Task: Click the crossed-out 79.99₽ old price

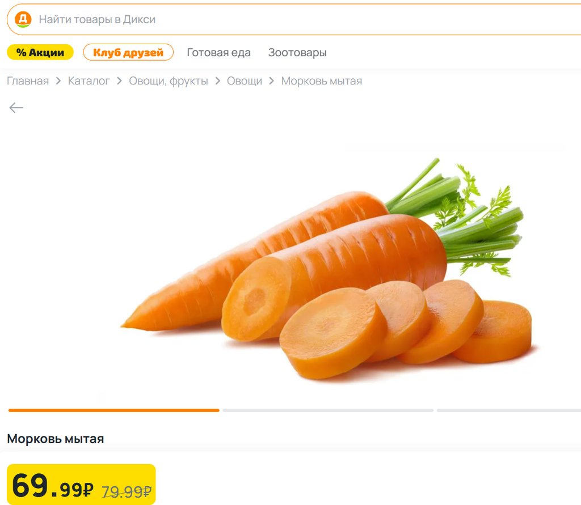Action: (127, 491)
